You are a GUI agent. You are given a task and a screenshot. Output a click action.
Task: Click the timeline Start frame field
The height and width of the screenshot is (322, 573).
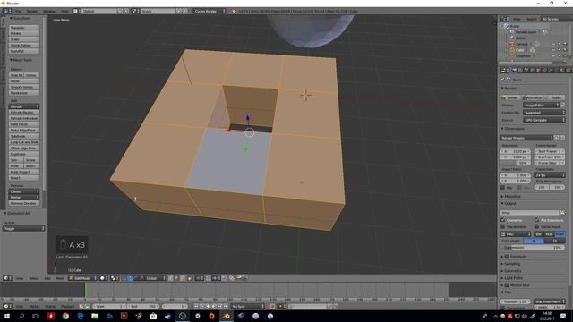[109, 306]
